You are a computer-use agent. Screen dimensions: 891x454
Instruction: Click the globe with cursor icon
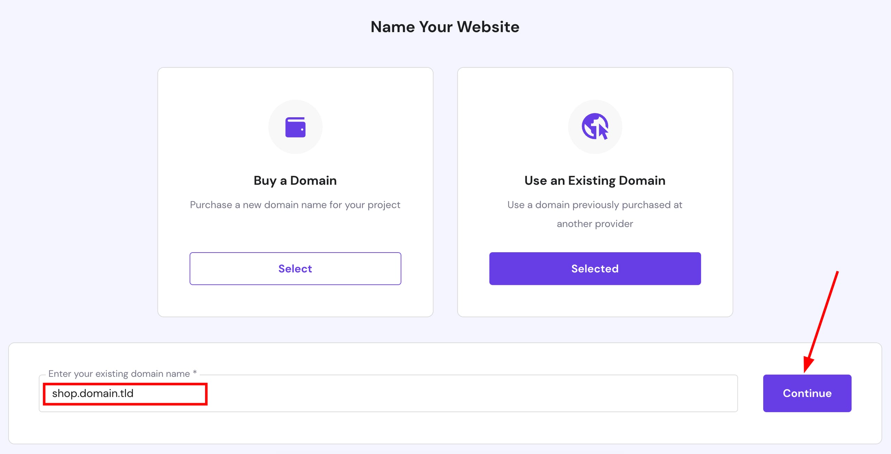(x=595, y=127)
